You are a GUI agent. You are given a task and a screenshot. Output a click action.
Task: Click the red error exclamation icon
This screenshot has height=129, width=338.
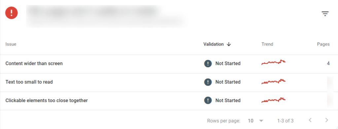click(12, 13)
